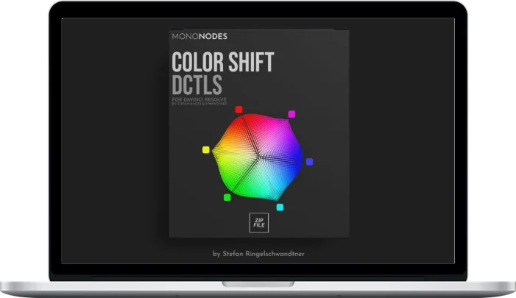Image resolution: width=516 pixels, height=298 pixels.
Task: Click the gray "DCTLS" heading
Action: pos(197,84)
